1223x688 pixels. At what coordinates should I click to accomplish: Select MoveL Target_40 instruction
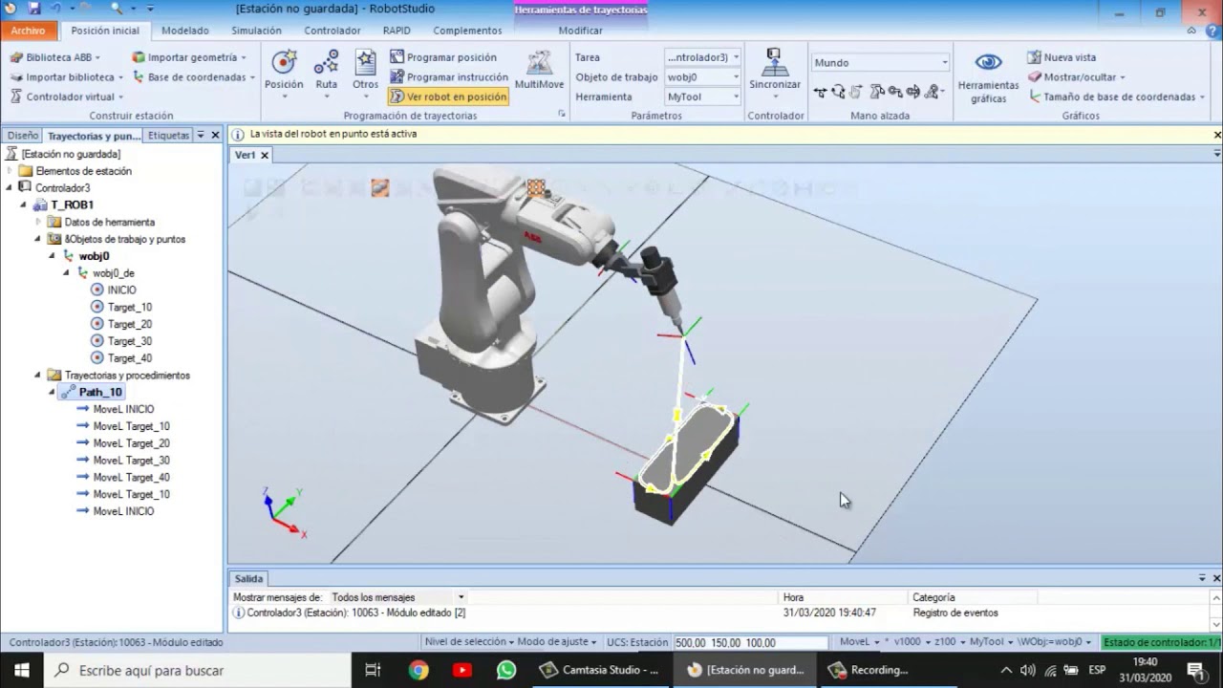(x=132, y=478)
